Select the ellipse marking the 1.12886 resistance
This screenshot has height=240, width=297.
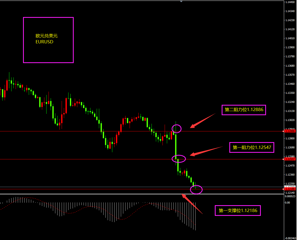click(176, 128)
